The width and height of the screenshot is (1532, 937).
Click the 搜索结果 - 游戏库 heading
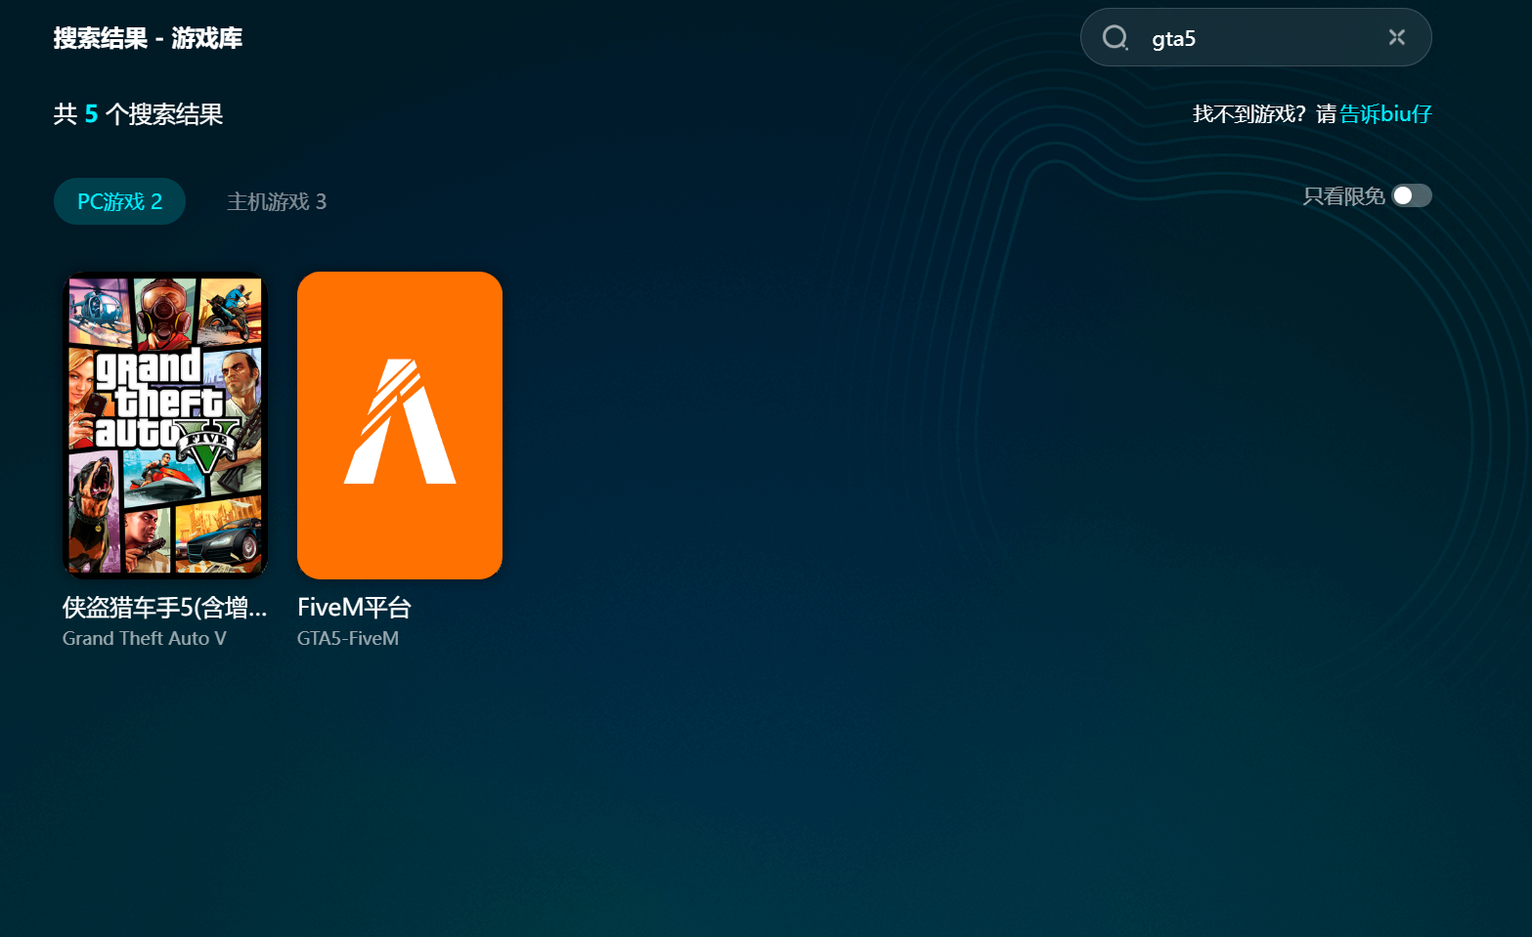pyautogui.click(x=148, y=38)
